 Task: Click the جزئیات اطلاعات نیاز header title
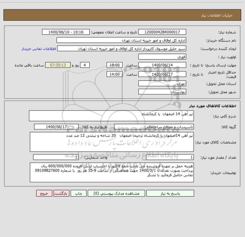click(217, 15)
